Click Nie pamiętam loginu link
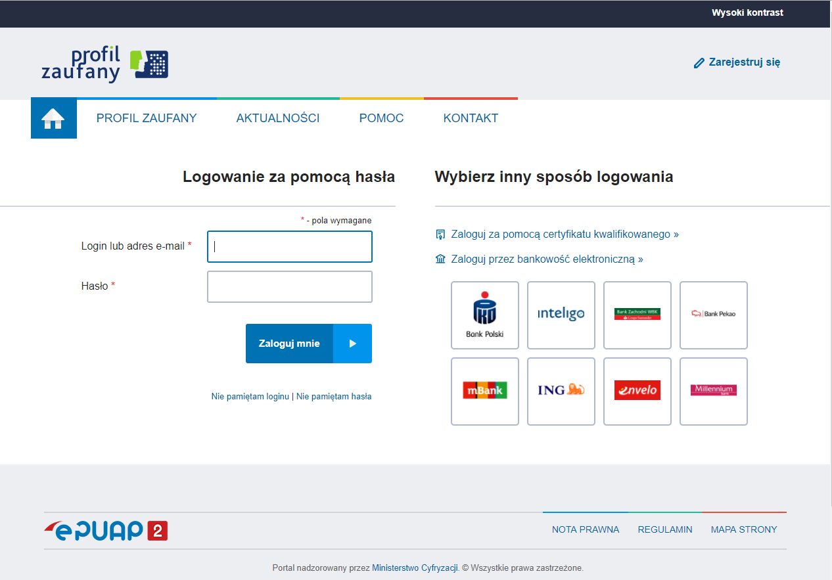This screenshot has height=580, width=832. [250, 397]
